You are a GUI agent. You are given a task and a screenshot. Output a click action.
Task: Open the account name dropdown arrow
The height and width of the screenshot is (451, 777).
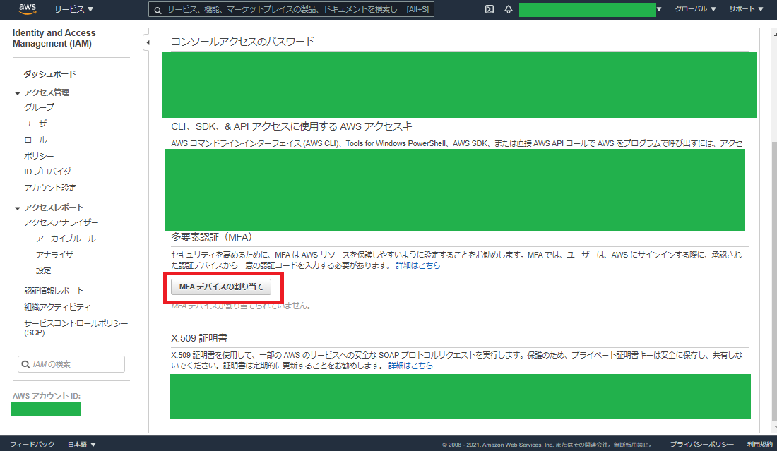[x=659, y=9]
